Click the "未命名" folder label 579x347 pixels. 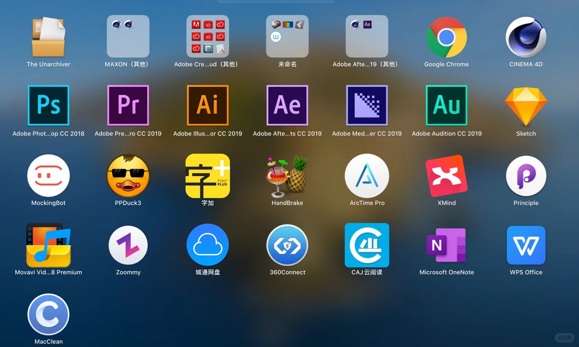[x=287, y=64]
